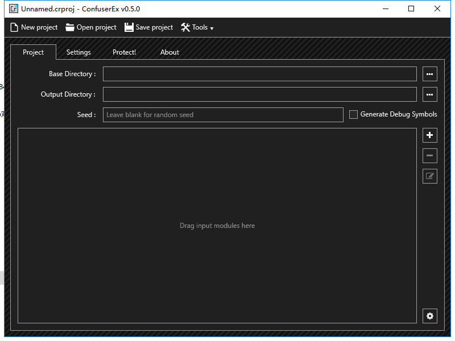Enable Generate Debug Symbols checkbox
The height and width of the screenshot is (341, 455).
(x=353, y=114)
